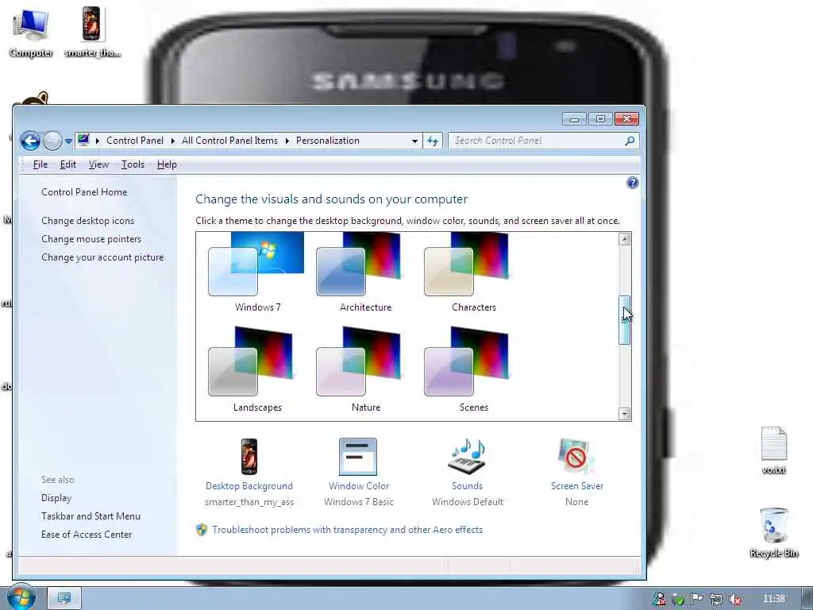The height and width of the screenshot is (610, 813).
Task: Click the users tray icon with red x
Action: coord(659,599)
